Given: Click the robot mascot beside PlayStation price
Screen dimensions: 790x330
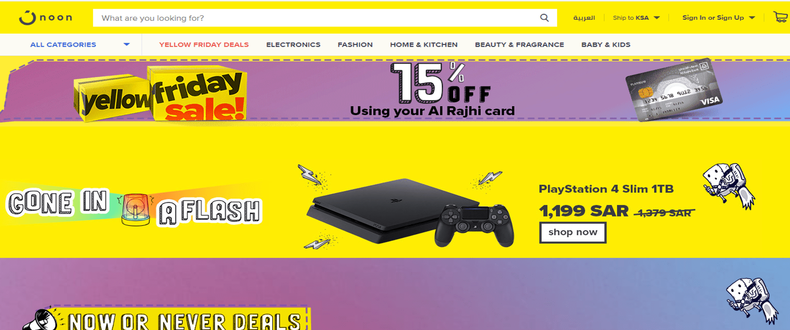Looking at the screenshot, I should coord(729,186).
